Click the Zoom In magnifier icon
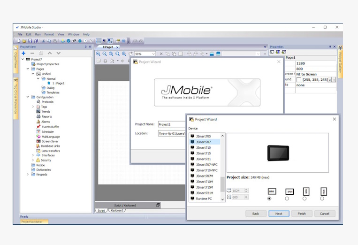The width and height of the screenshot is (358, 245). 98,54
